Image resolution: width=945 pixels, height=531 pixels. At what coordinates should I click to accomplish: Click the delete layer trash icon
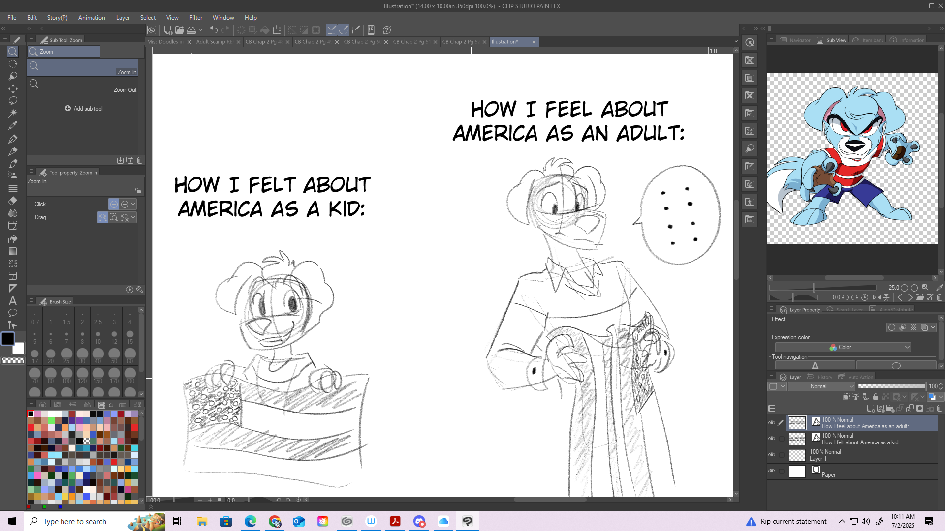click(940, 408)
